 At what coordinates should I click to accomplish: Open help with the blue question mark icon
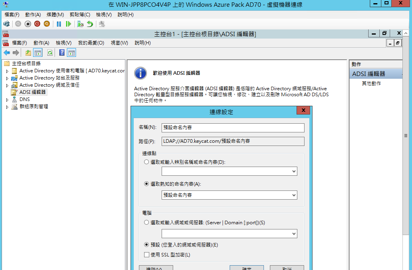coord(62,53)
